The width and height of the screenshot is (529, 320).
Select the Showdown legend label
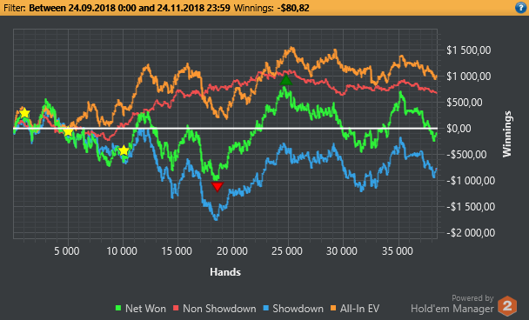298,308
